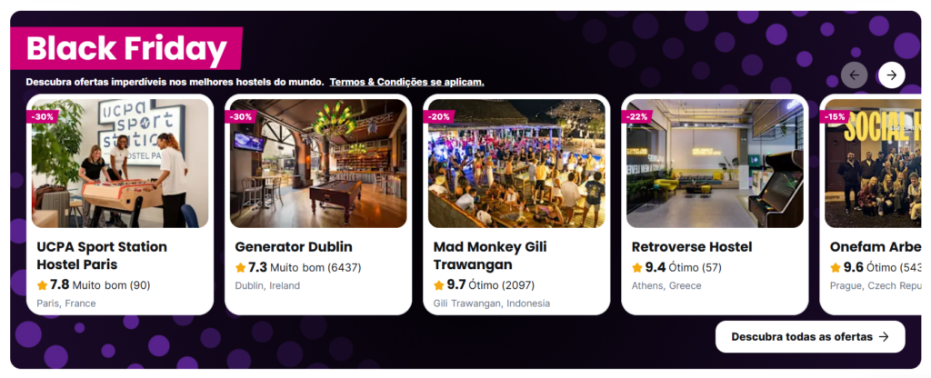Image resolution: width=931 pixels, height=378 pixels.
Task: Select the Generator Dublin title
Action: click(294, 247)
